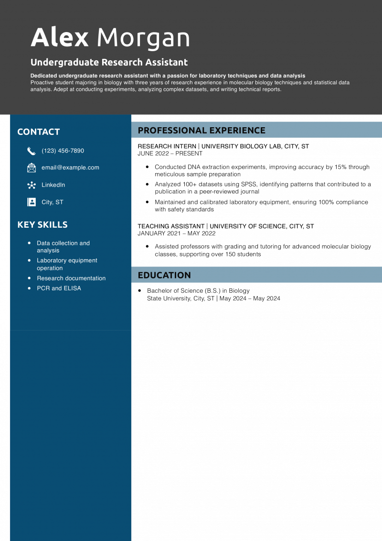Select the 'Research documentation' skill item
382x541 pixels.
coord(71,278)
